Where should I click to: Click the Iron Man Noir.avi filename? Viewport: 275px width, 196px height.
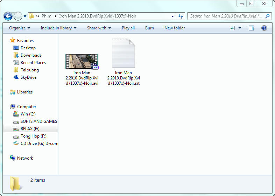pos(82,78)
